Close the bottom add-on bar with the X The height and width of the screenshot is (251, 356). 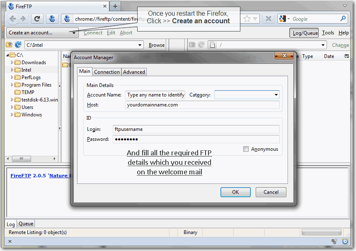10,241
